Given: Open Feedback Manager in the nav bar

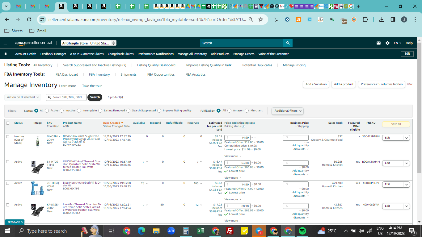Looking at the screenshot, I should [53, 54].
